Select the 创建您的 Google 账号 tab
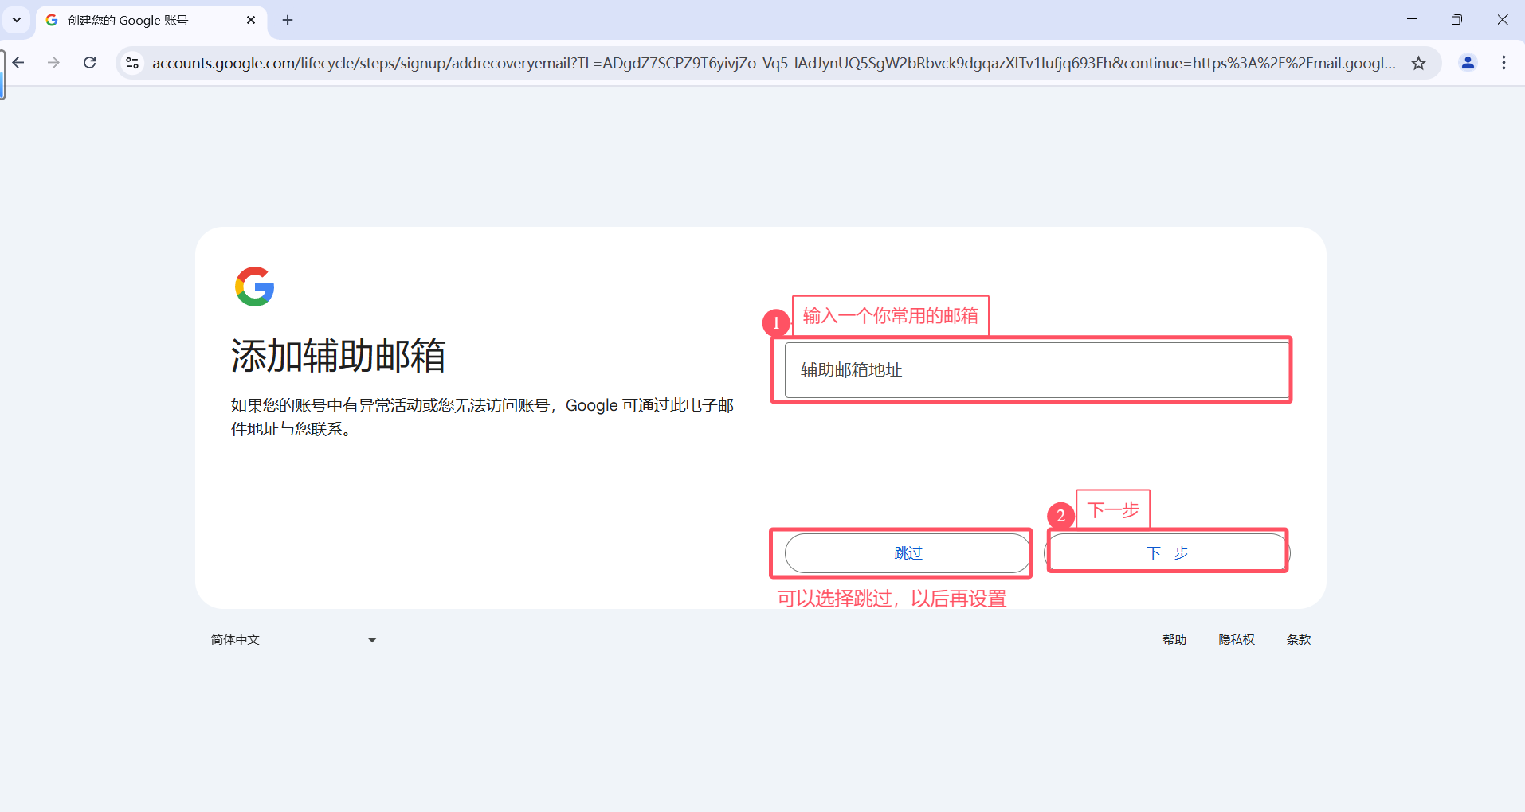 coord(151,20)
